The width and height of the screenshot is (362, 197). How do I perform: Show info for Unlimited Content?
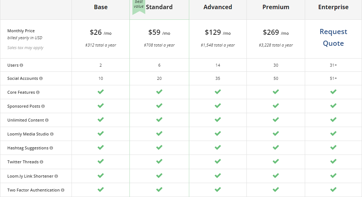pyautogui.click(x=47, y=120)
